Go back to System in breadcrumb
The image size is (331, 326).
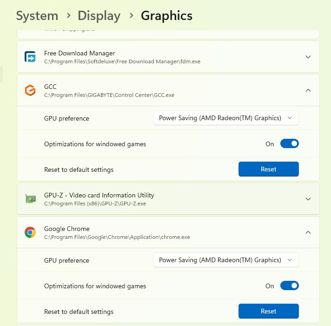[37, 16]
